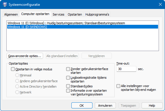Click the Toepassen button
Screen dimensions: 165x111
click(x=129, y=106)
